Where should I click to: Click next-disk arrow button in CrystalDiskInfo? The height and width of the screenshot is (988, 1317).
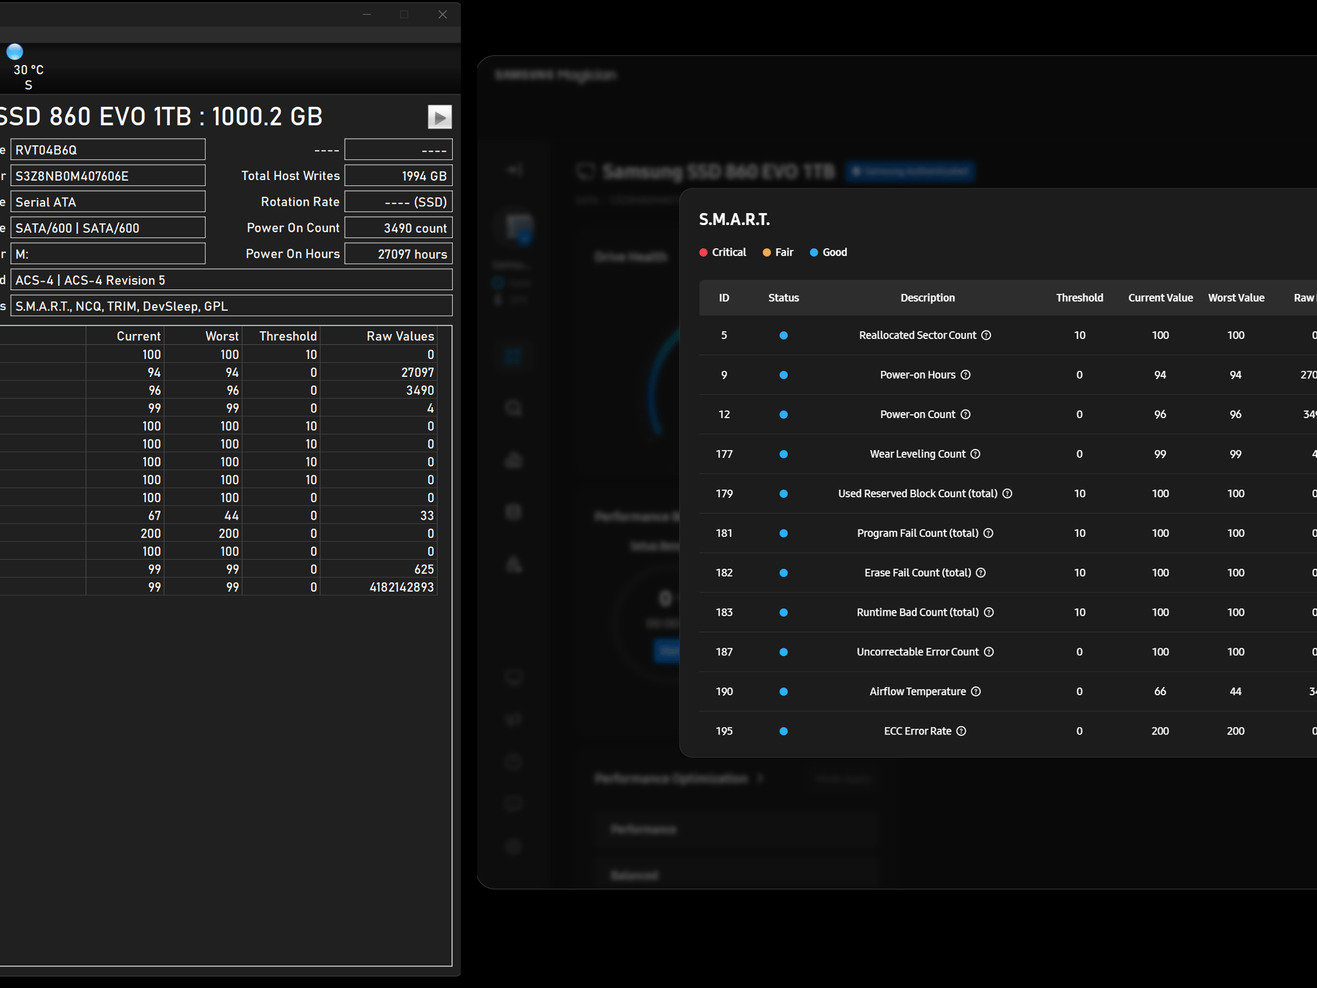click(x=440, y=117)
